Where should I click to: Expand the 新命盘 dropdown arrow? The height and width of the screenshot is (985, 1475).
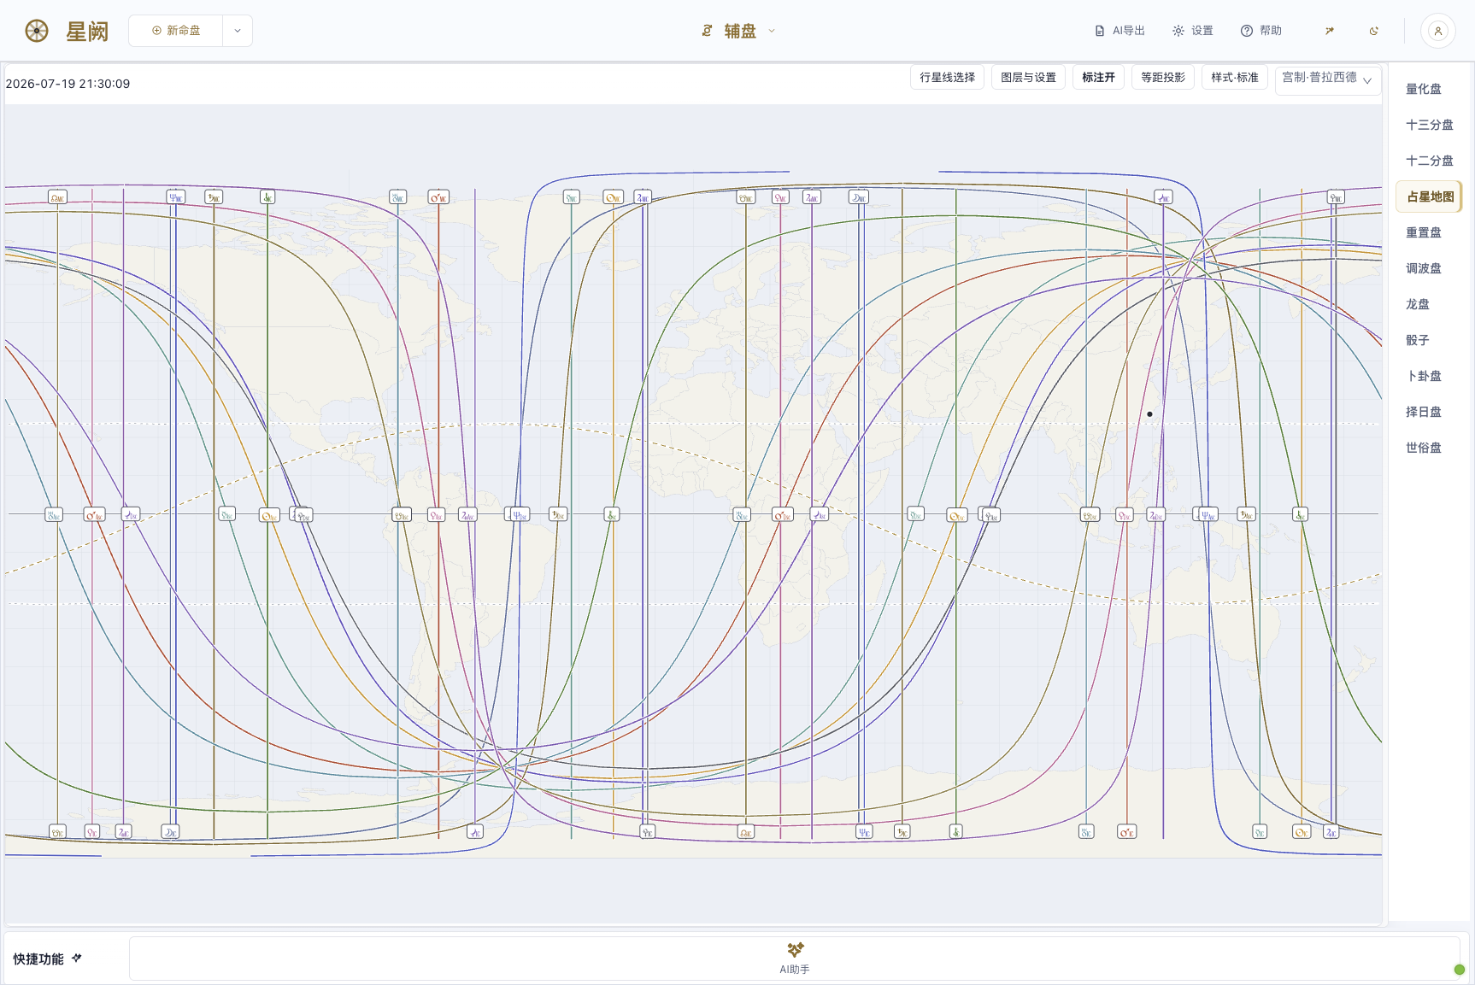(x=238, y=31)
